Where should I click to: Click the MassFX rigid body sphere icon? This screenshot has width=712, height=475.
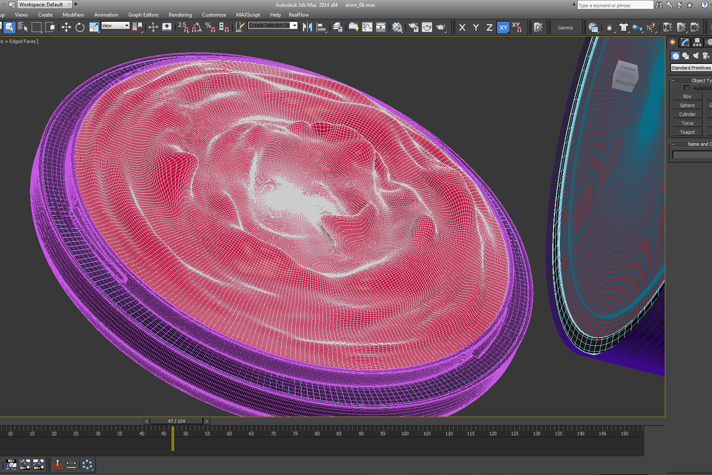coord(610,28)
